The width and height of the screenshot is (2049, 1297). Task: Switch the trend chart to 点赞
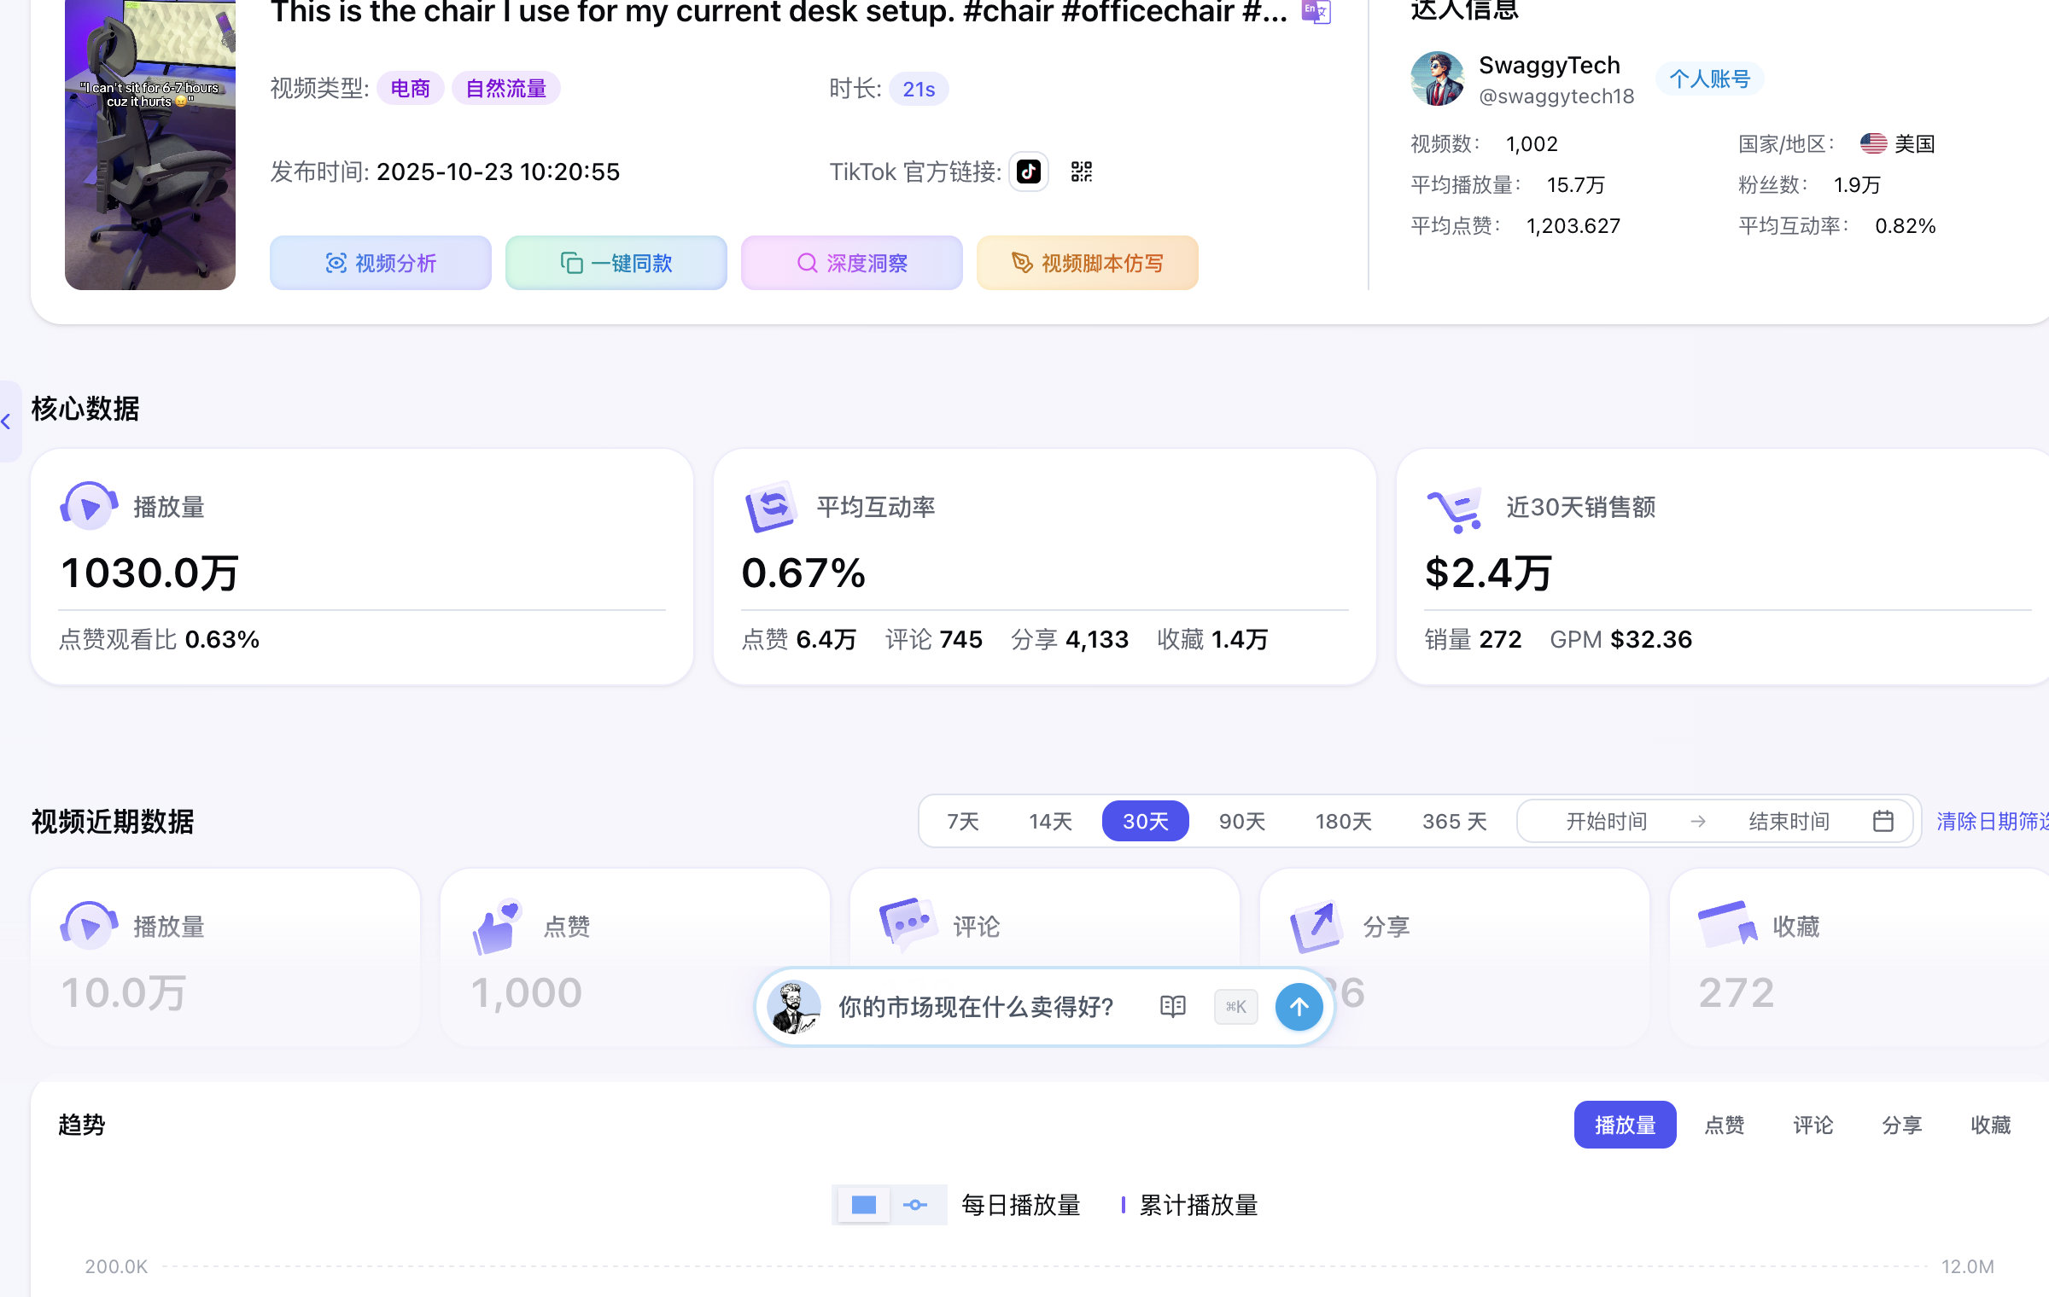coord(1725,1125)
